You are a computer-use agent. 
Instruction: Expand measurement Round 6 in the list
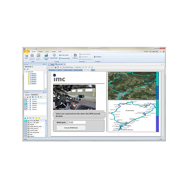point(28,102)
